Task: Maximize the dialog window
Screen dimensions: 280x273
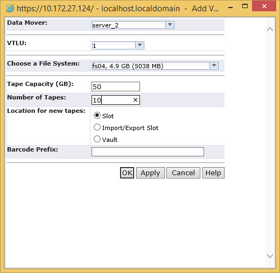Action: point(245,6)
